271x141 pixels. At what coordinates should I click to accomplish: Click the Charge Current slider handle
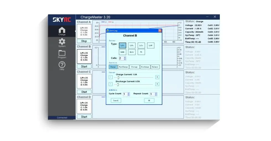118,78
